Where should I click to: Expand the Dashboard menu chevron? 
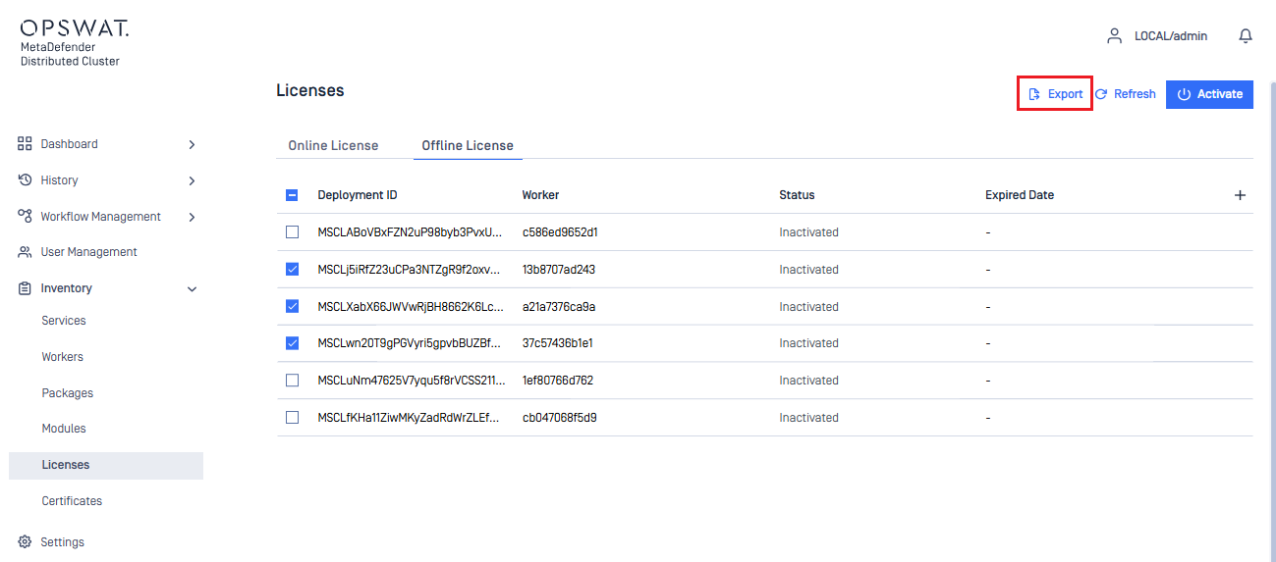(x=192, y=144)
